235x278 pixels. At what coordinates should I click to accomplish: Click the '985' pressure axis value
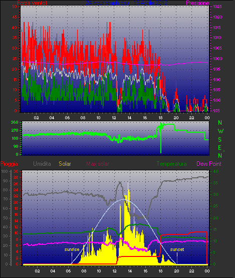point(217,90)
